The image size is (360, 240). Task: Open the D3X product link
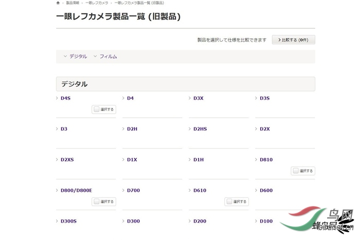pos(199,98)
